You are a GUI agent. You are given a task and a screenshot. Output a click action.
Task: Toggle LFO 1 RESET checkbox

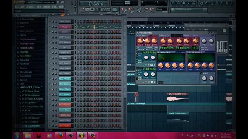coord(137,63)
